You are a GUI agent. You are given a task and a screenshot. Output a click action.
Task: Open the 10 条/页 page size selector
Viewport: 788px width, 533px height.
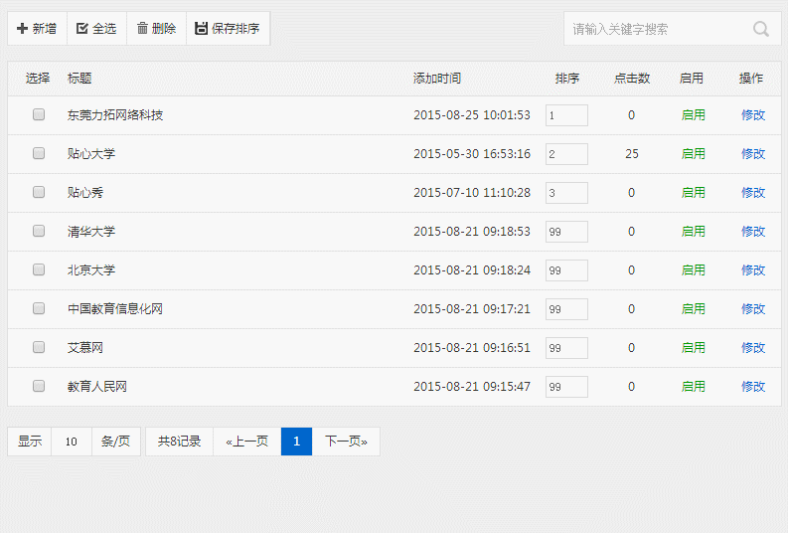(72, 442)
